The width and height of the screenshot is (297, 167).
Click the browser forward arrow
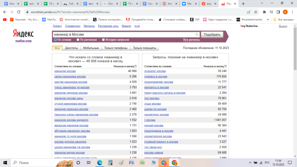click(12, 12)
